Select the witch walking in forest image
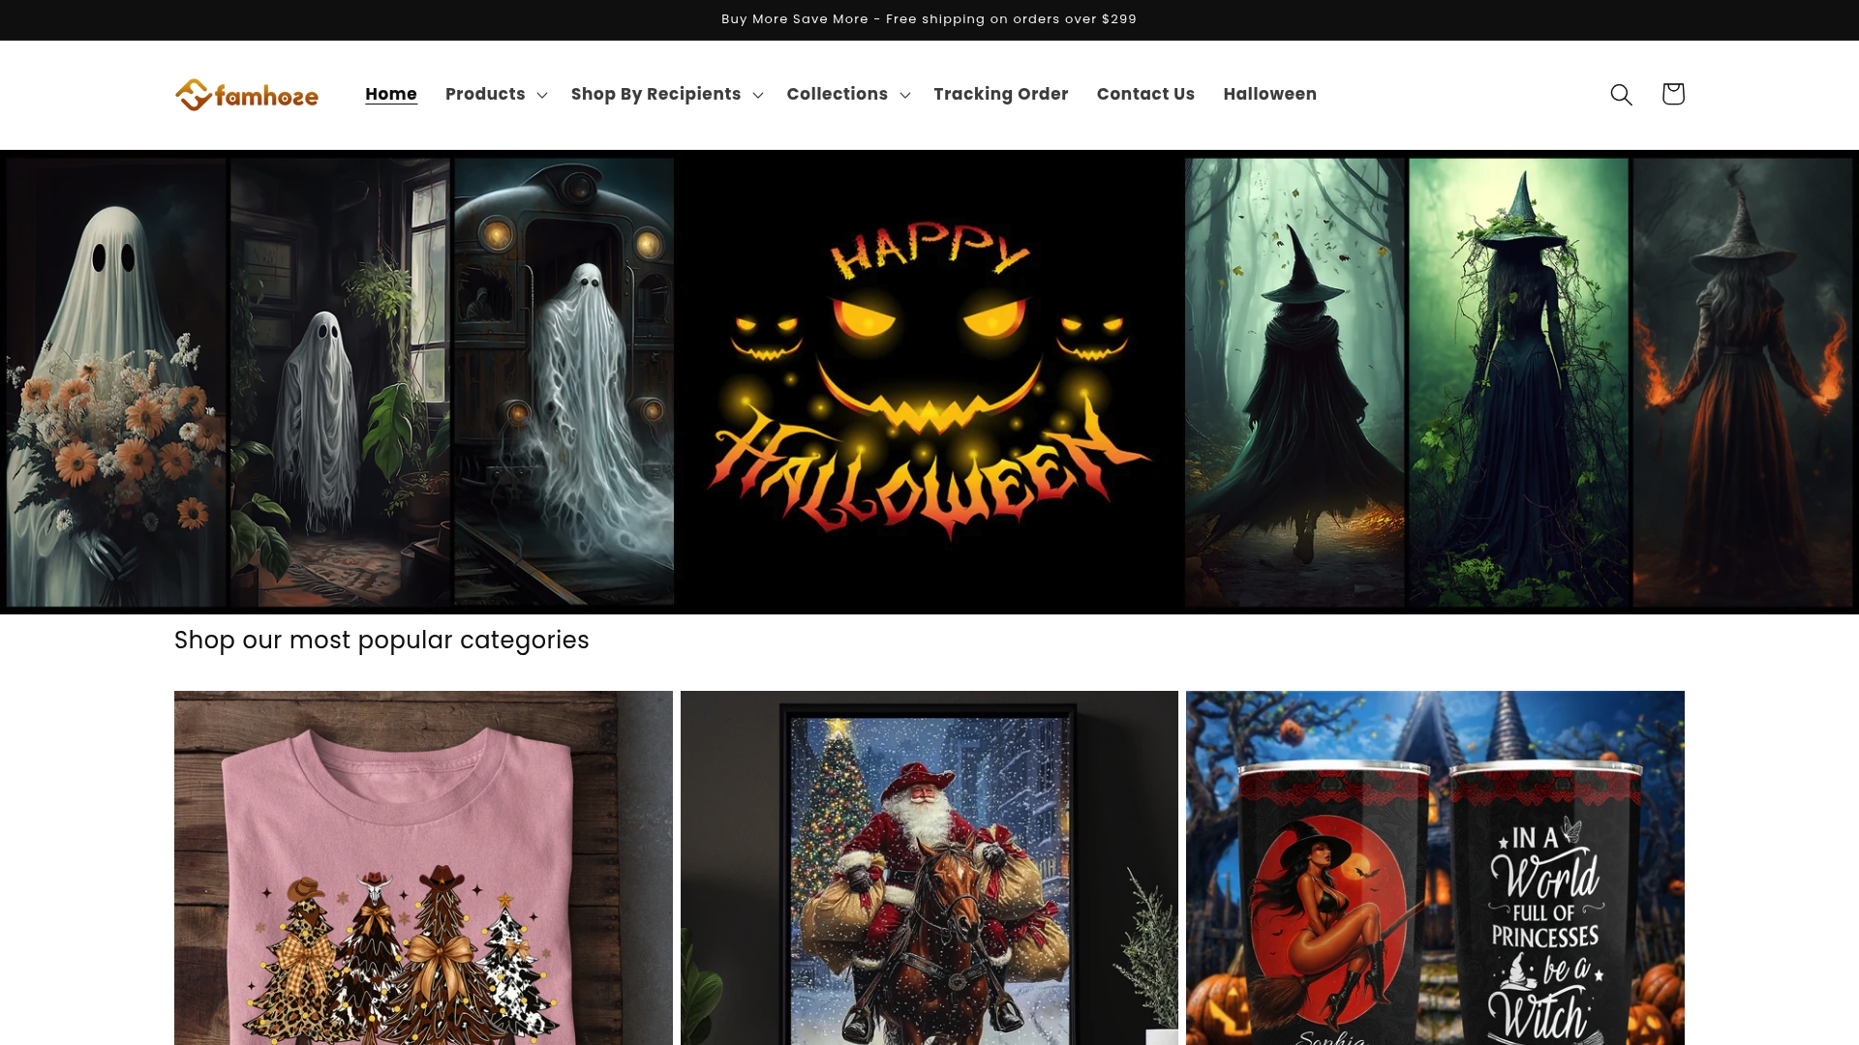This screenshot has height=1045, width=1859. point(1295,382)
